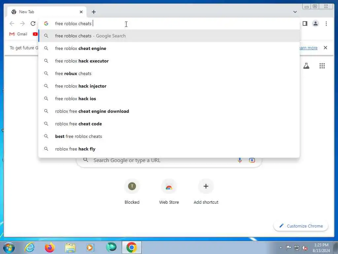338x254 pixels.
Task: Show hidden tray icons arrow
Action: (281, 248)
